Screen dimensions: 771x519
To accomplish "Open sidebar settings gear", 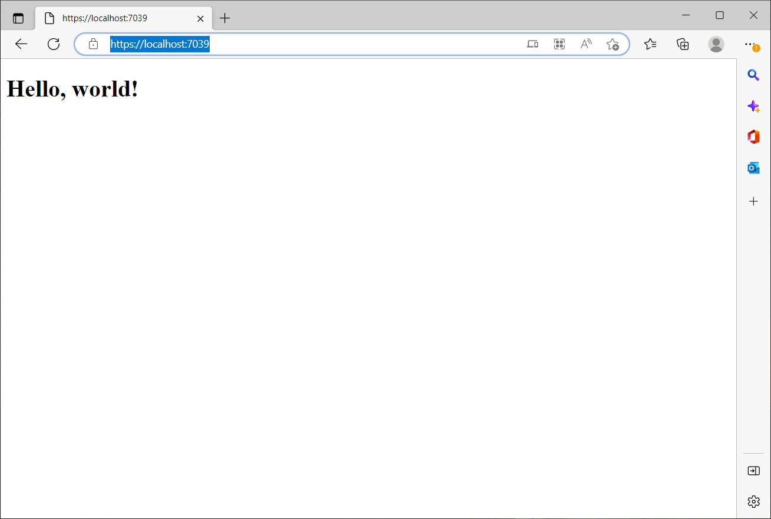I will 753,501.
